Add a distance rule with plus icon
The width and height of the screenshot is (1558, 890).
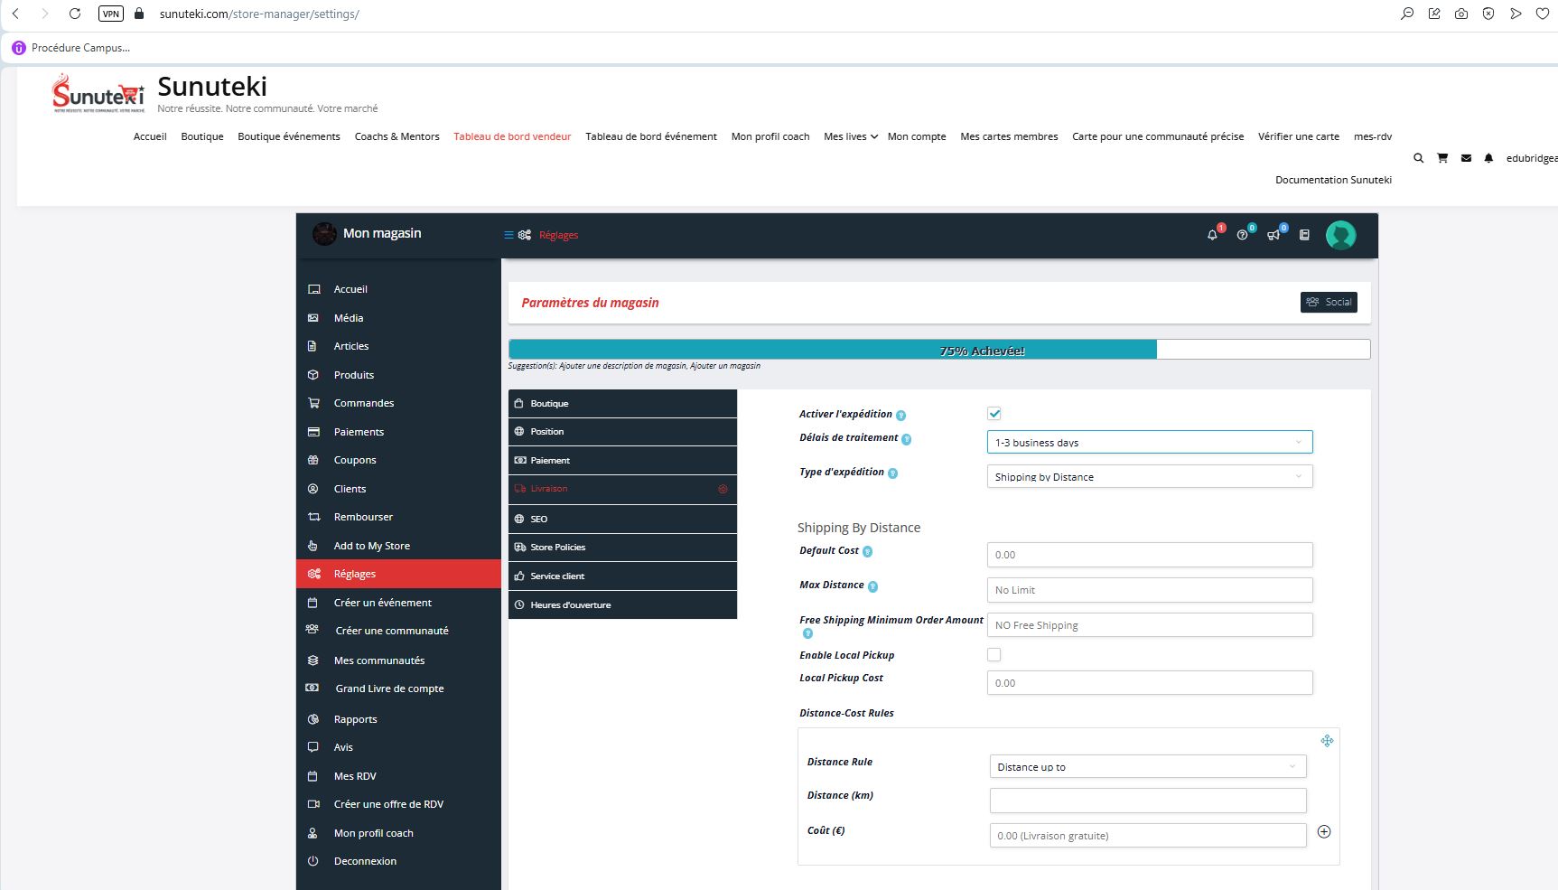tap(1324, 832)
